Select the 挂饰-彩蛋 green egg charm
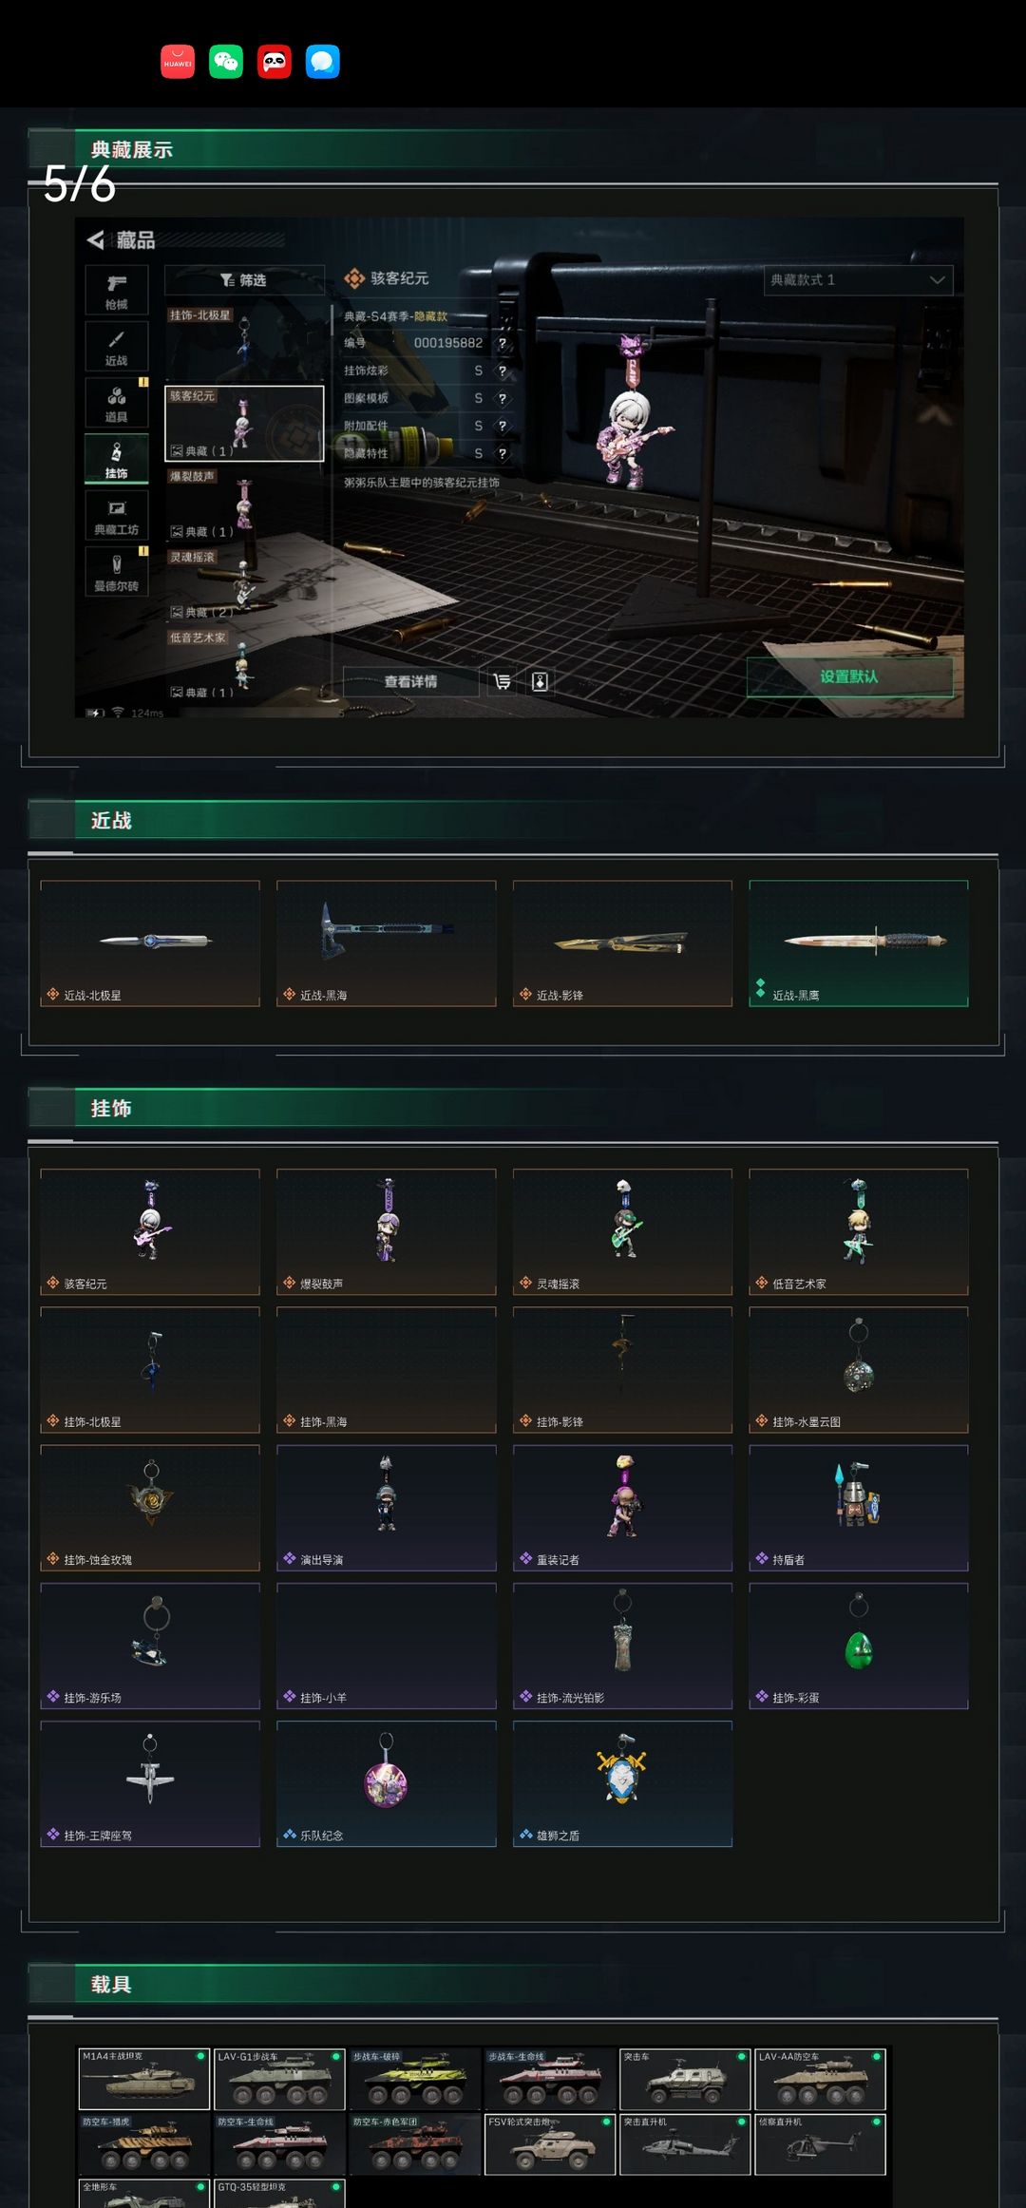The height and width of the screenshot is (2208, 1026). click(x=859, y=1646)
